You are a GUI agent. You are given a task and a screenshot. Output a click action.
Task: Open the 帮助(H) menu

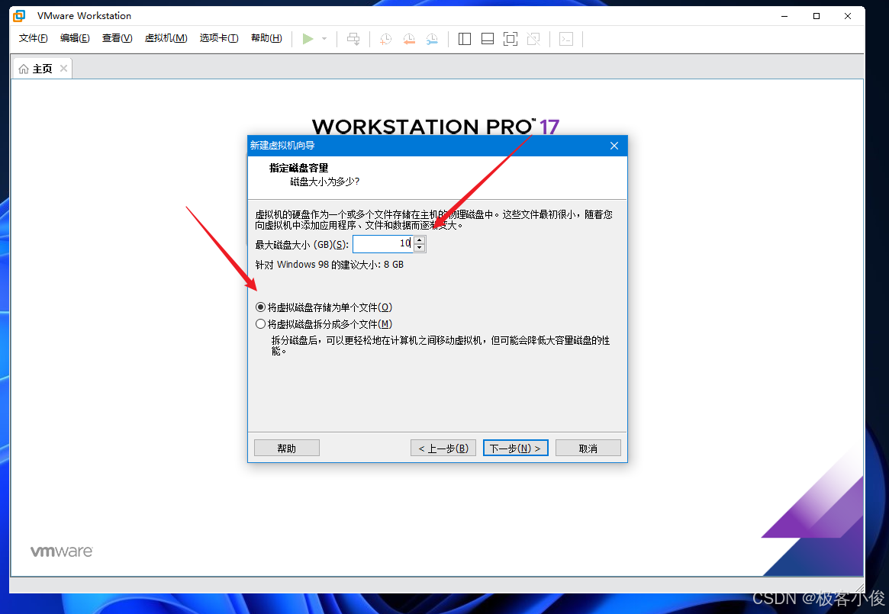(x=266, y=38)
